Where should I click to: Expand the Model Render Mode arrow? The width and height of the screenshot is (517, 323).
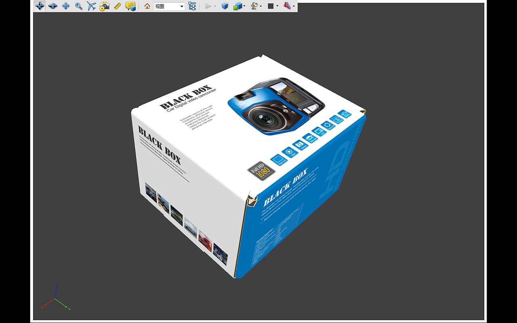pos(244,6)
